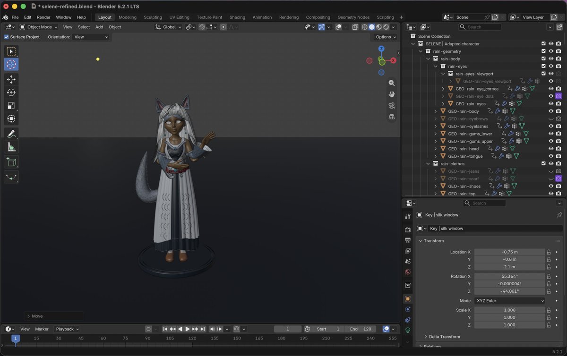This screenshot has width=567, height=356.
Task: Activate the Rotate tool
Action: click(11, 92)
